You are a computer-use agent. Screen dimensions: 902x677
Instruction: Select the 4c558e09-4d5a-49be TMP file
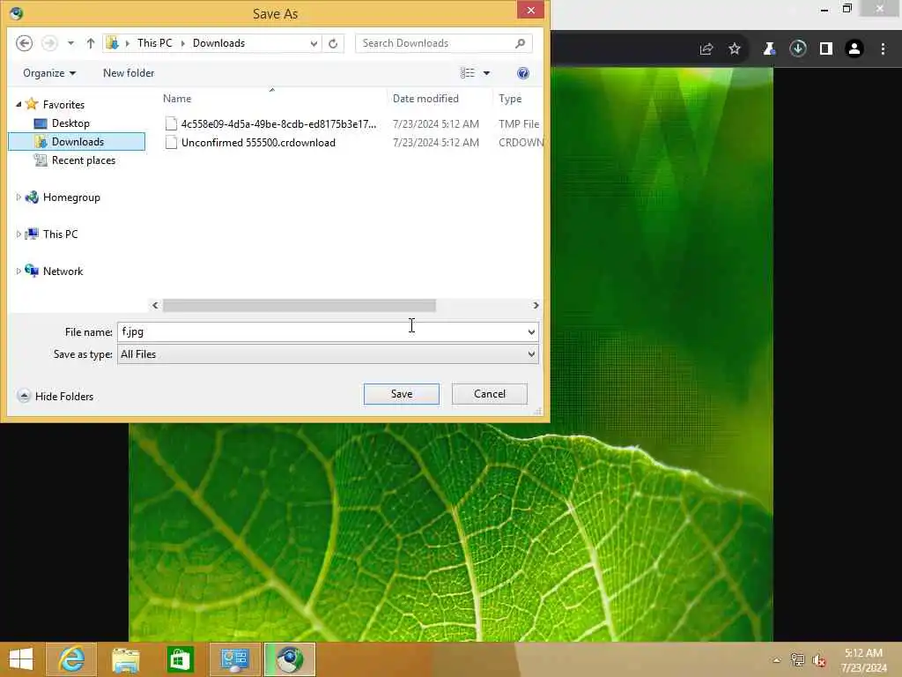pos(278,123)
